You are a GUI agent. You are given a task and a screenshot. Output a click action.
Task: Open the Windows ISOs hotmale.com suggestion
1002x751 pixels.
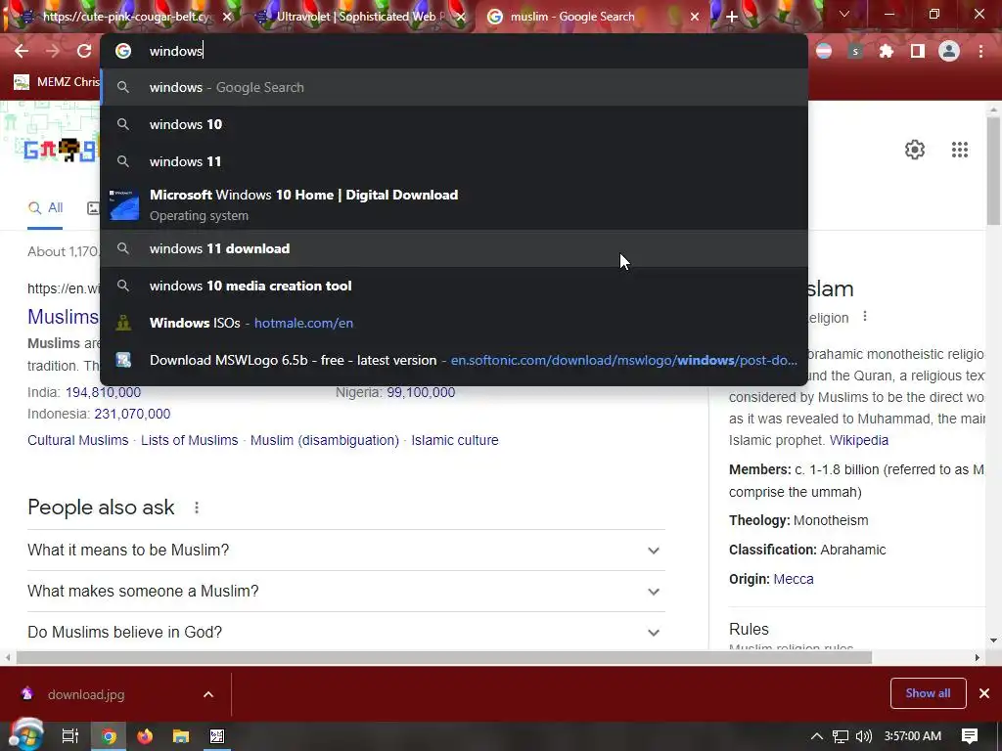[x=454, y=323]
